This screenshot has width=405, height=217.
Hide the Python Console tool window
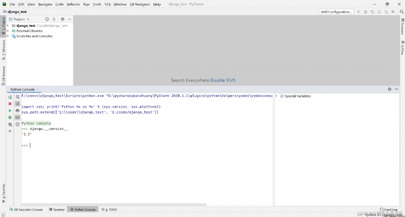[x=396, y=89]
